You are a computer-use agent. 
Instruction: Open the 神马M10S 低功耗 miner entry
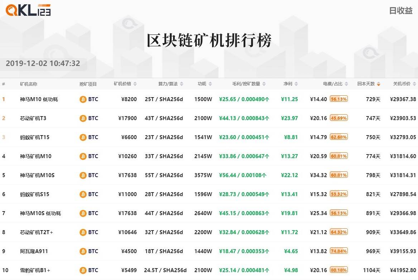(40, 213)
